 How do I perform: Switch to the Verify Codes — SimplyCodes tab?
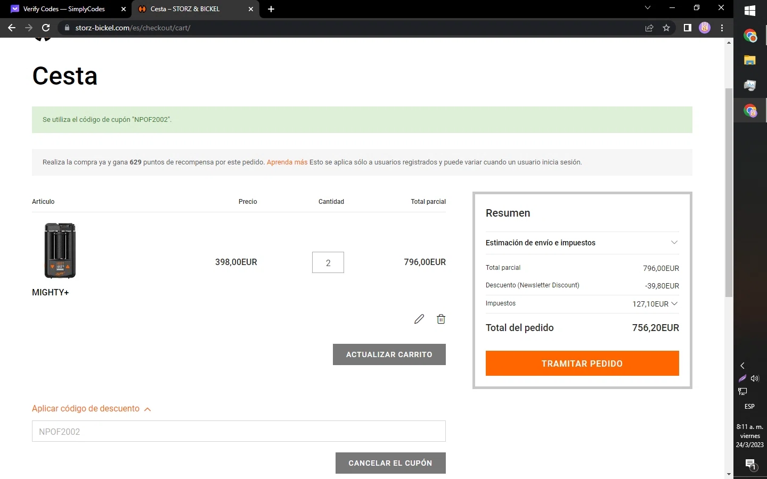(x=65, y=9)
